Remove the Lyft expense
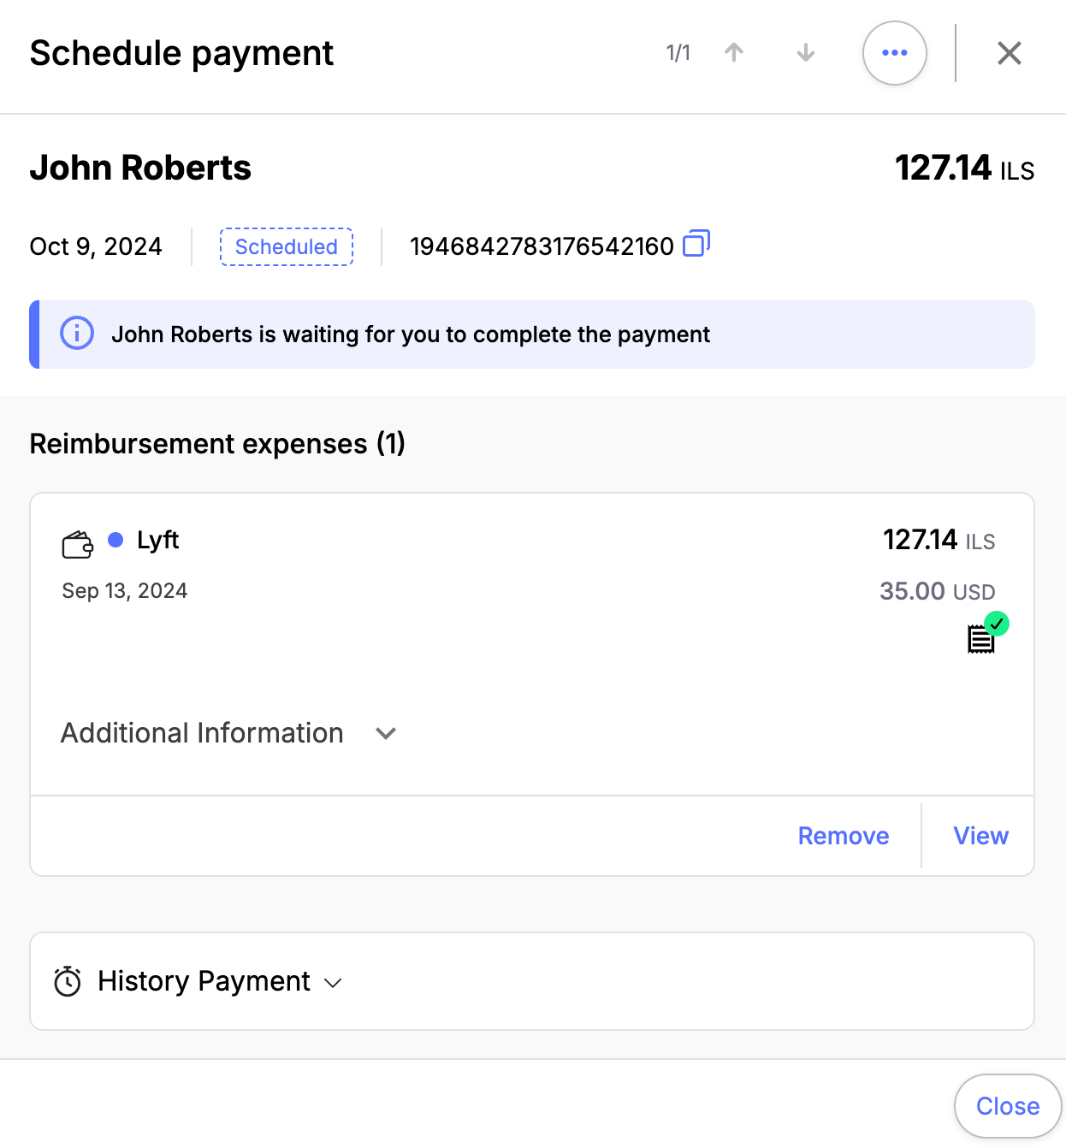 point(843,836)
